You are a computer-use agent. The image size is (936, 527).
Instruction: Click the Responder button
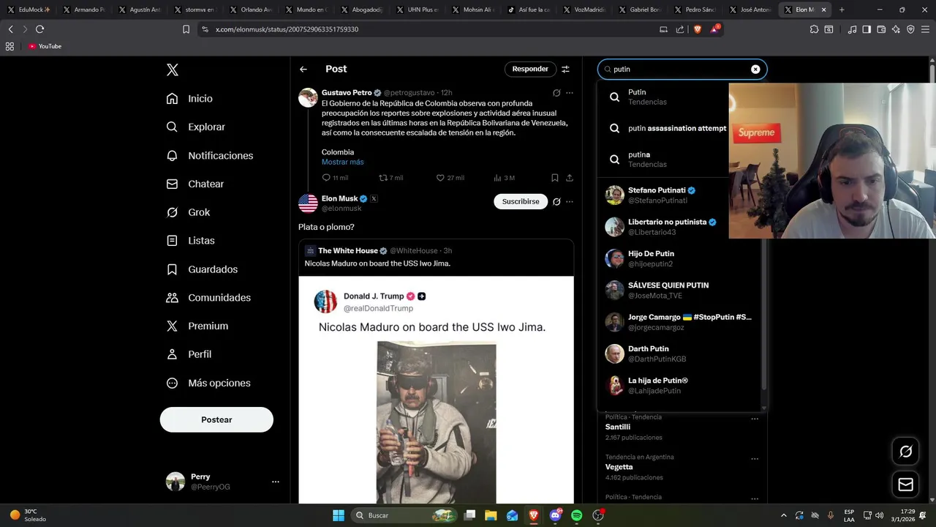pyautogui.click(x=530, y=69)
